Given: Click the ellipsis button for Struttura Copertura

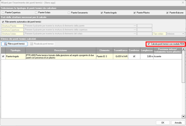Looking at the screenshot, I should click(x=134, y=29).
